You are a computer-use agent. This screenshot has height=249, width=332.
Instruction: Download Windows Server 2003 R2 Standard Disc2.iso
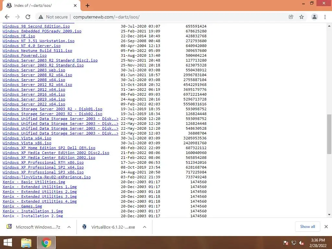click(x=50, y=60)
